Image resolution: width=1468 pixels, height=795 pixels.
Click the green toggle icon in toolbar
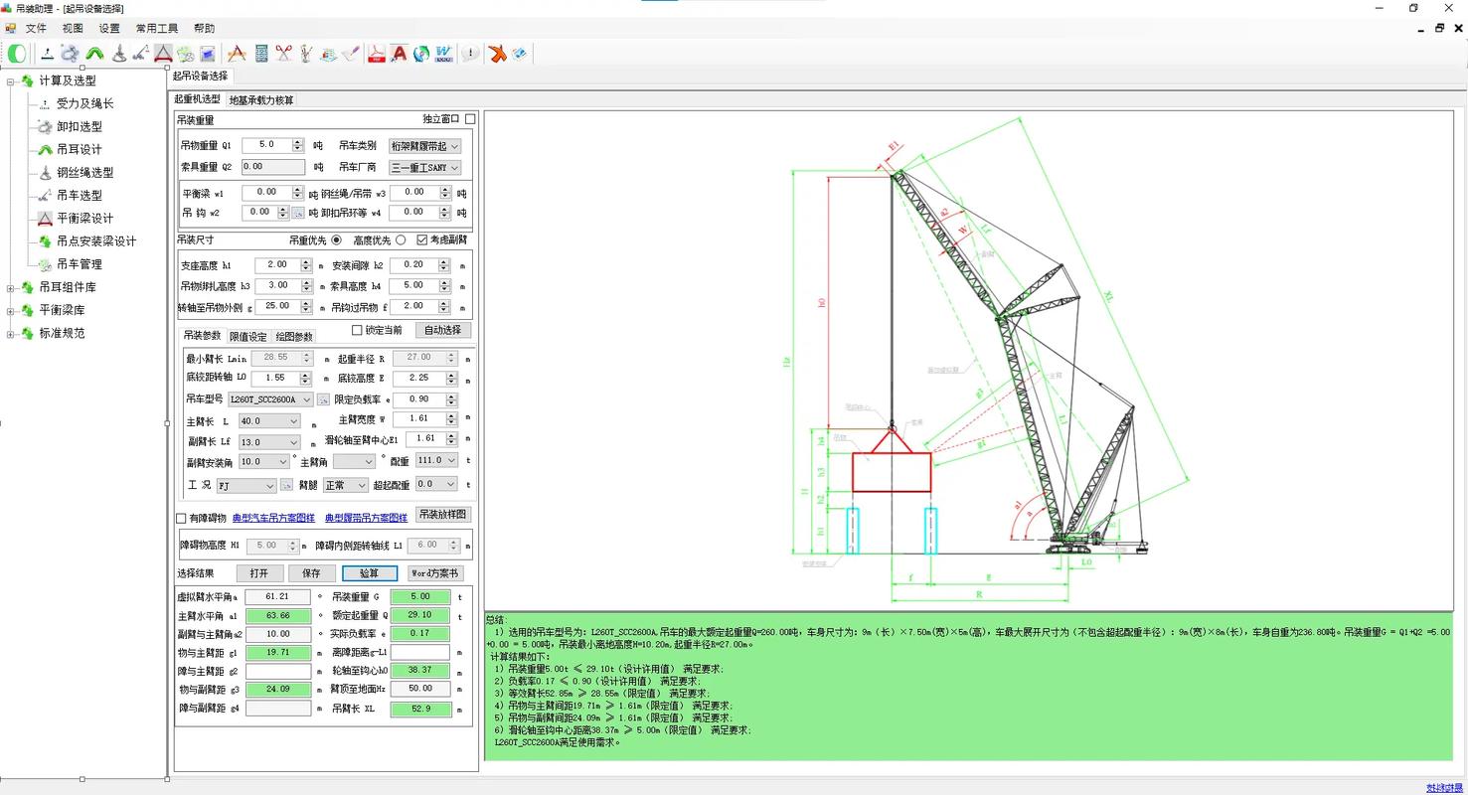tap(17, 54)
